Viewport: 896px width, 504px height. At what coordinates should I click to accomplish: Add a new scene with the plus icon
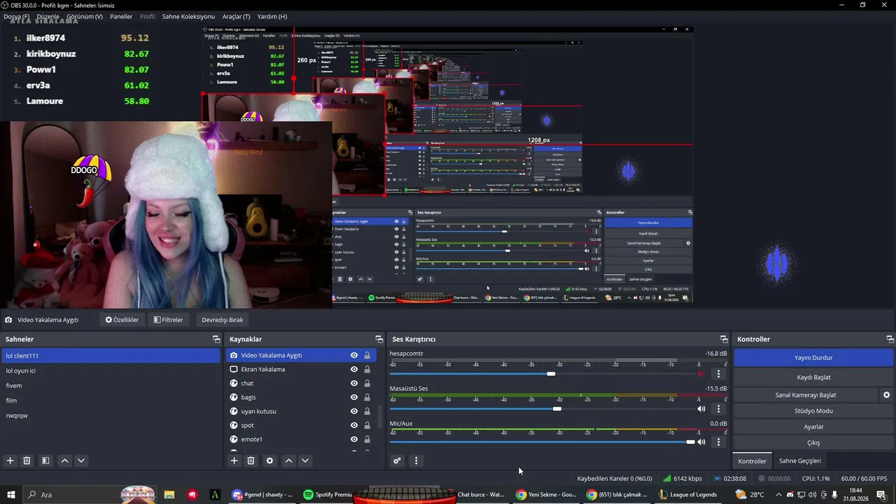10,461
